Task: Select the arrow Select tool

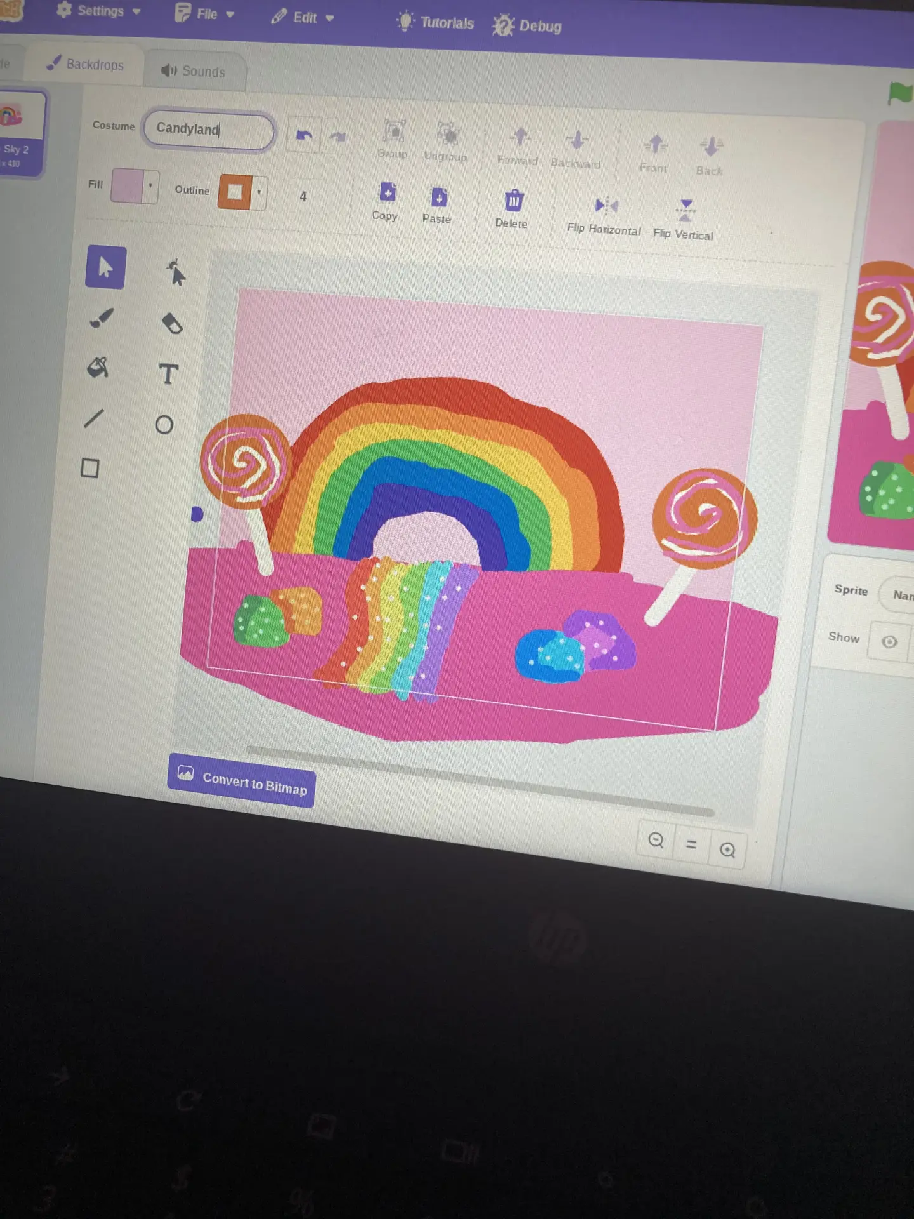Action: pyautogui.click(x=106, y=267)
